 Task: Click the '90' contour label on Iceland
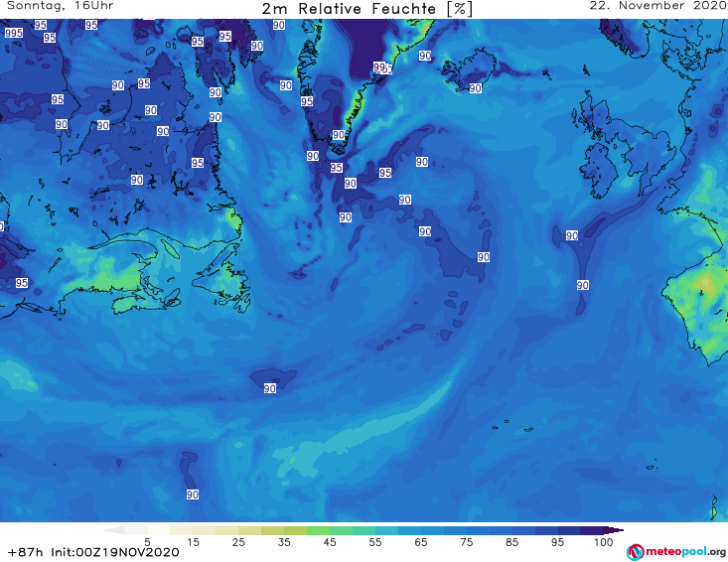pos(475,88)
